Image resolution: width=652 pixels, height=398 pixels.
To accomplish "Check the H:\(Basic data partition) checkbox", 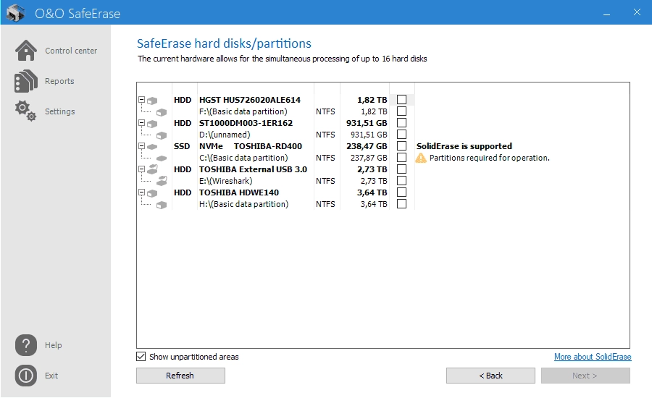I will coord(401,204).
